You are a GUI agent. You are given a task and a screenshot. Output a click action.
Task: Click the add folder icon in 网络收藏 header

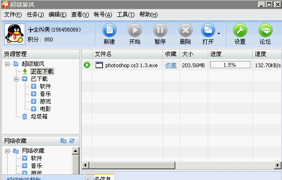coord(63,141)
